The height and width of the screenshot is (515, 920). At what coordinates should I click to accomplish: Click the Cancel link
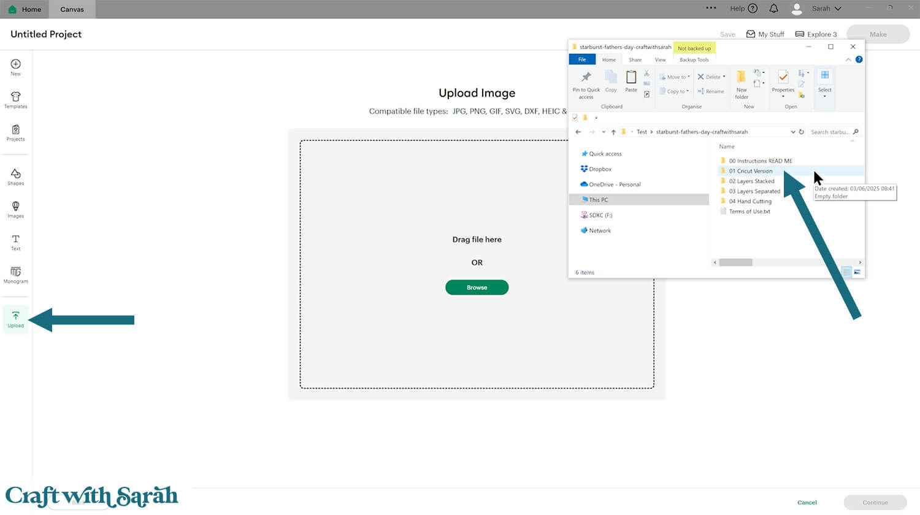click(x=807, y=503)
